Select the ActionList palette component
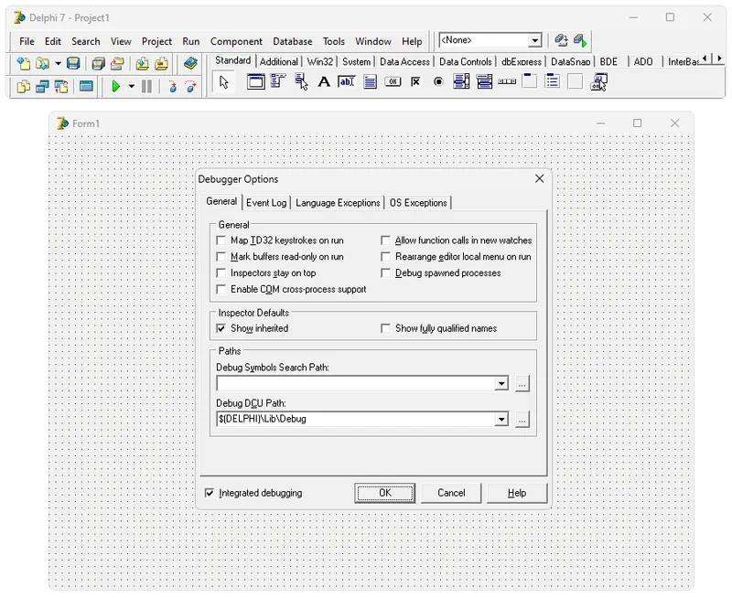This screenshot has width=732, height=598. tap(599, 82)
